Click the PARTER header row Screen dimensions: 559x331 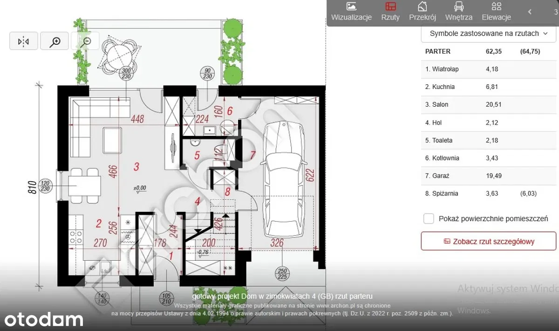coord(488,52)
